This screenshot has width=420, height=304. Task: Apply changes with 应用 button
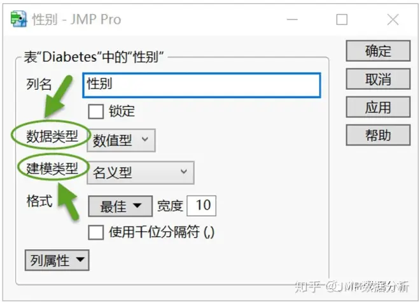coord(378,107)
